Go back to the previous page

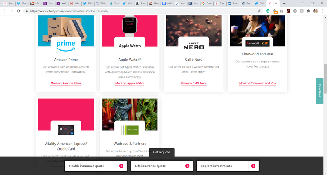click(x=4, y=11)
